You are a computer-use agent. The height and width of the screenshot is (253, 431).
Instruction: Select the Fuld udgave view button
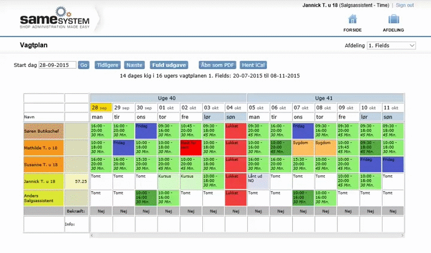[169, 65]
